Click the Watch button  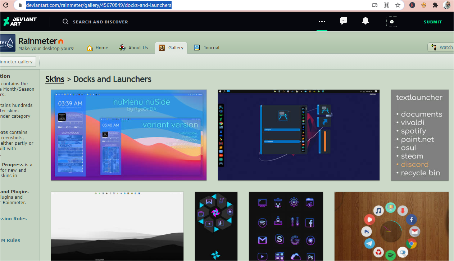click(x=441, y=47)
